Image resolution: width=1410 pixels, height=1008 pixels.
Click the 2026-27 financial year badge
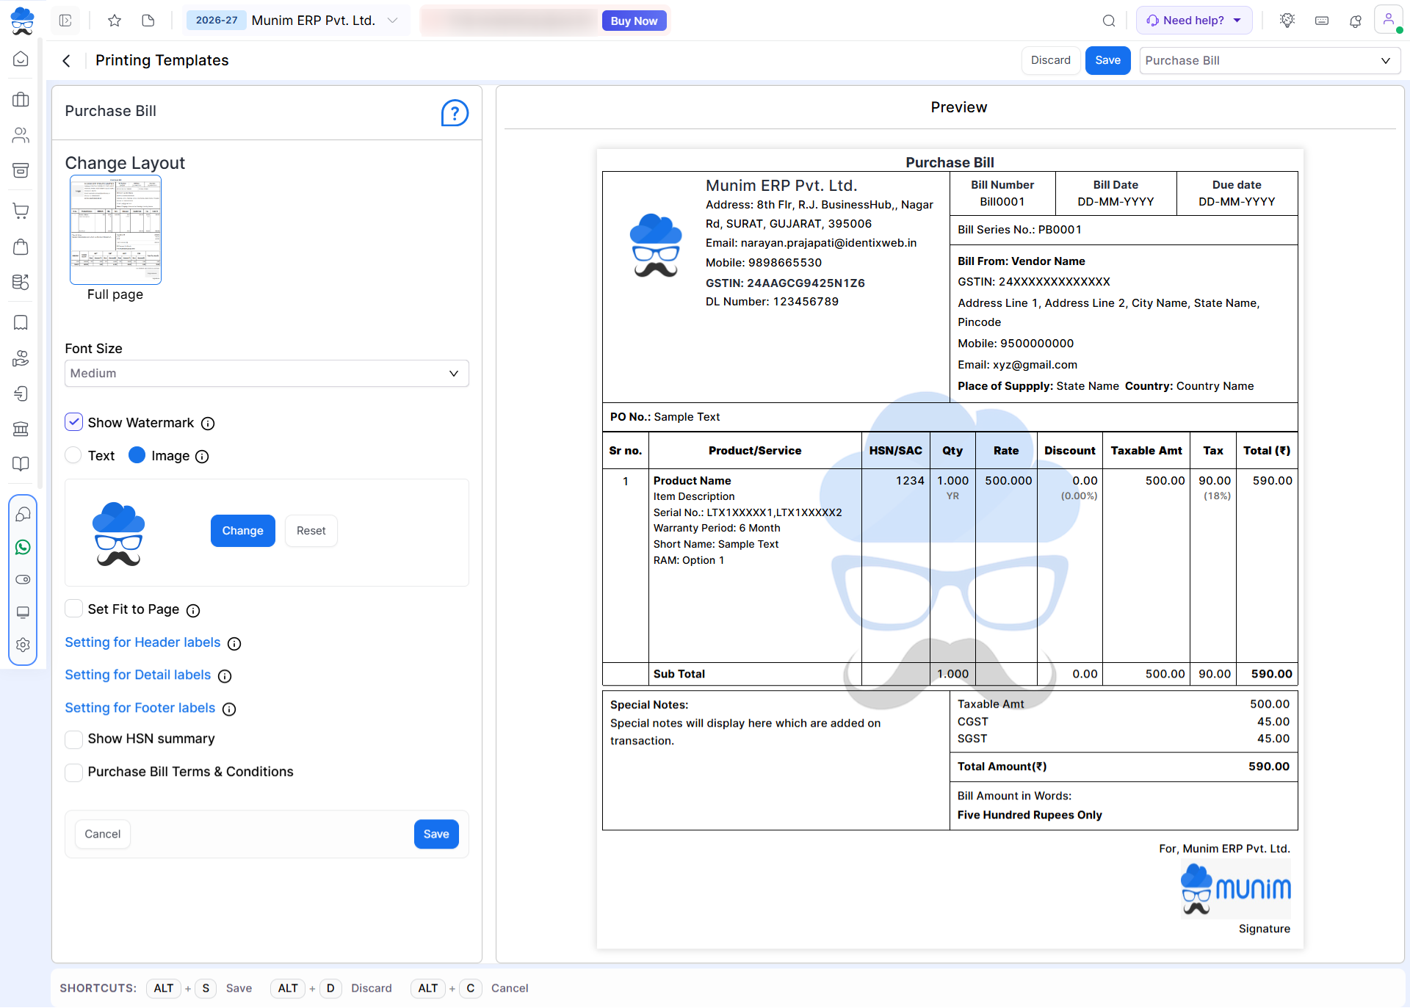(x=217, y=21)
